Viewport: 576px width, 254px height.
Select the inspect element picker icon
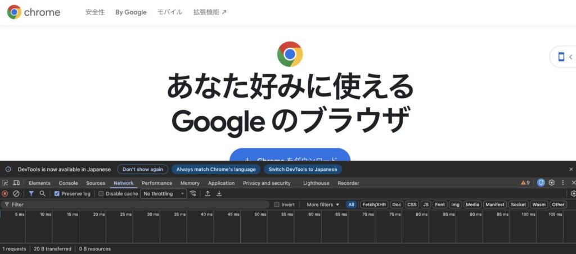4,183
